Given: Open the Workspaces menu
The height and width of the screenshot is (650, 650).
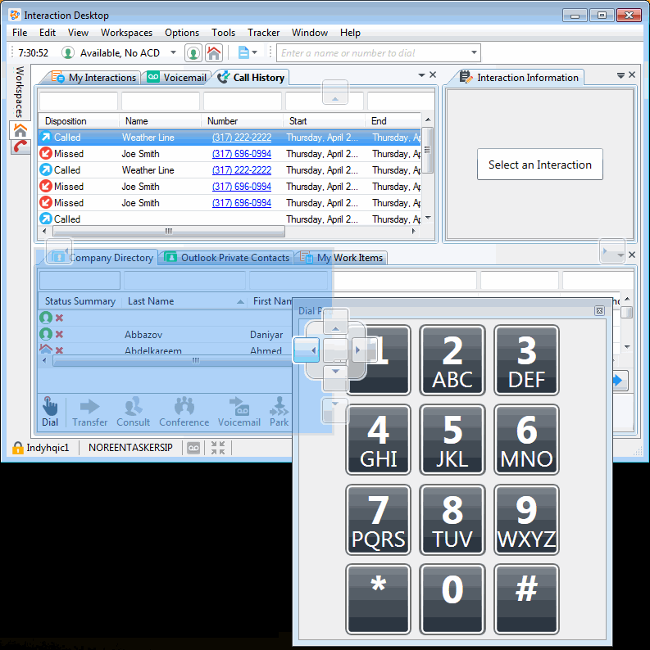Looking at the screenshot, I should (x=126, y=33).
